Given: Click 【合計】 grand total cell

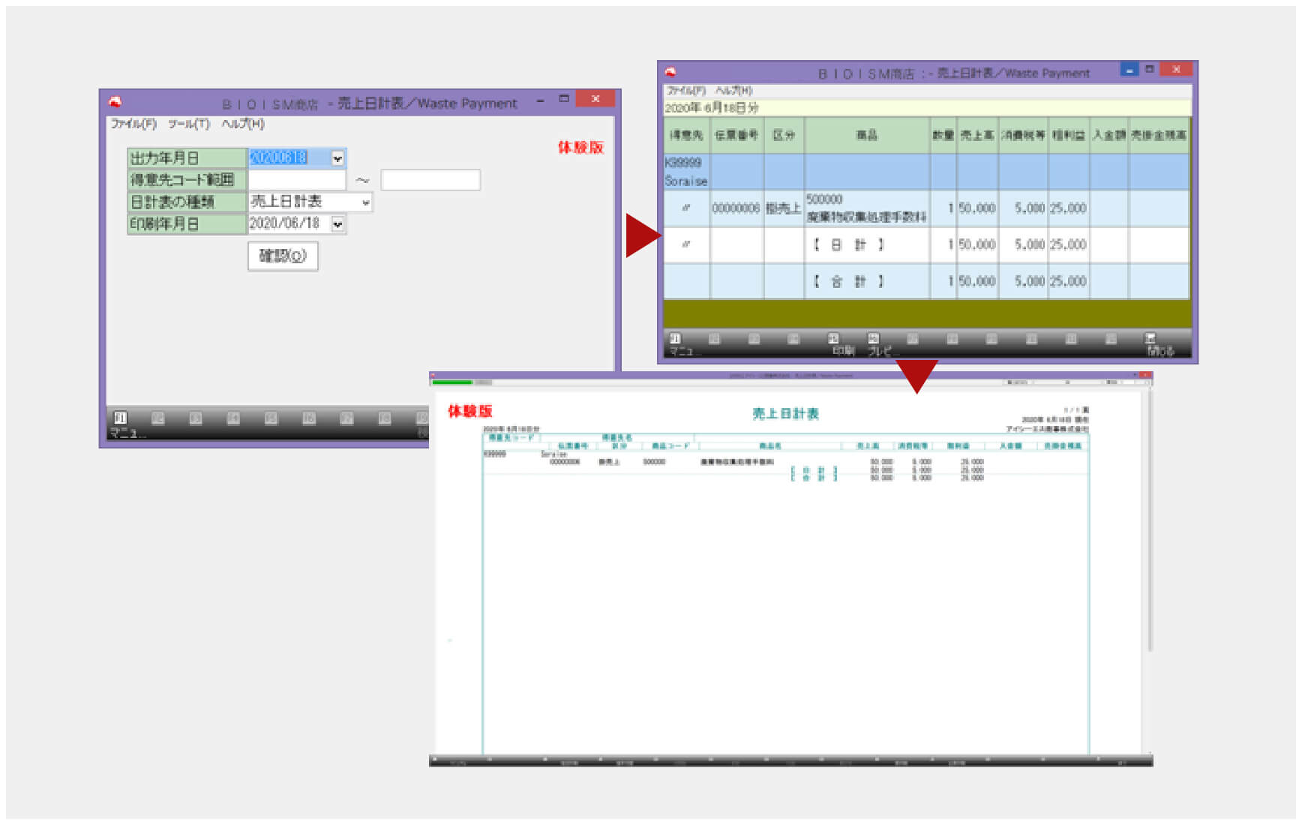Looking at the screenshot, I should tap(867, 281).
